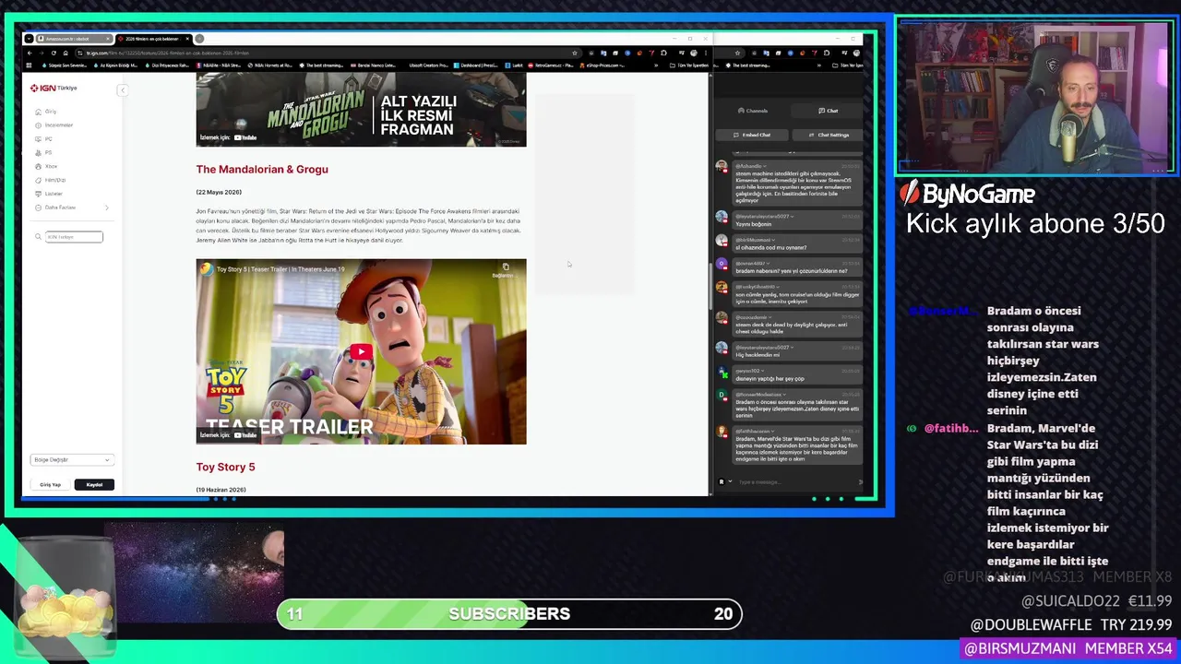Open the profile avatar in left browser

coord(694,53)
